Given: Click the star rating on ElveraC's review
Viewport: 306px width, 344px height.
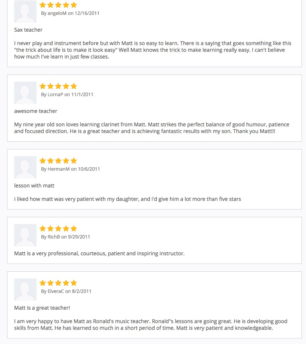Looking at the screenshot, I should (x=58, y=283).
